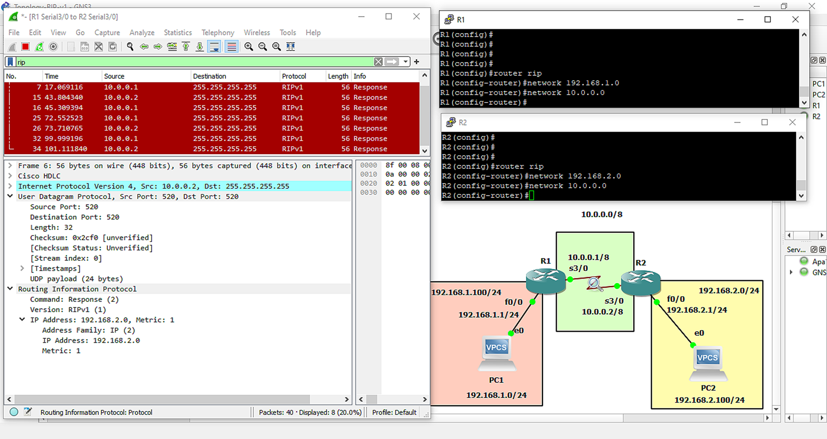Image resolution: width=827 pixels, height=439 pixels.
Task: Open display filter bookmark
Action: tap(11, 62)
